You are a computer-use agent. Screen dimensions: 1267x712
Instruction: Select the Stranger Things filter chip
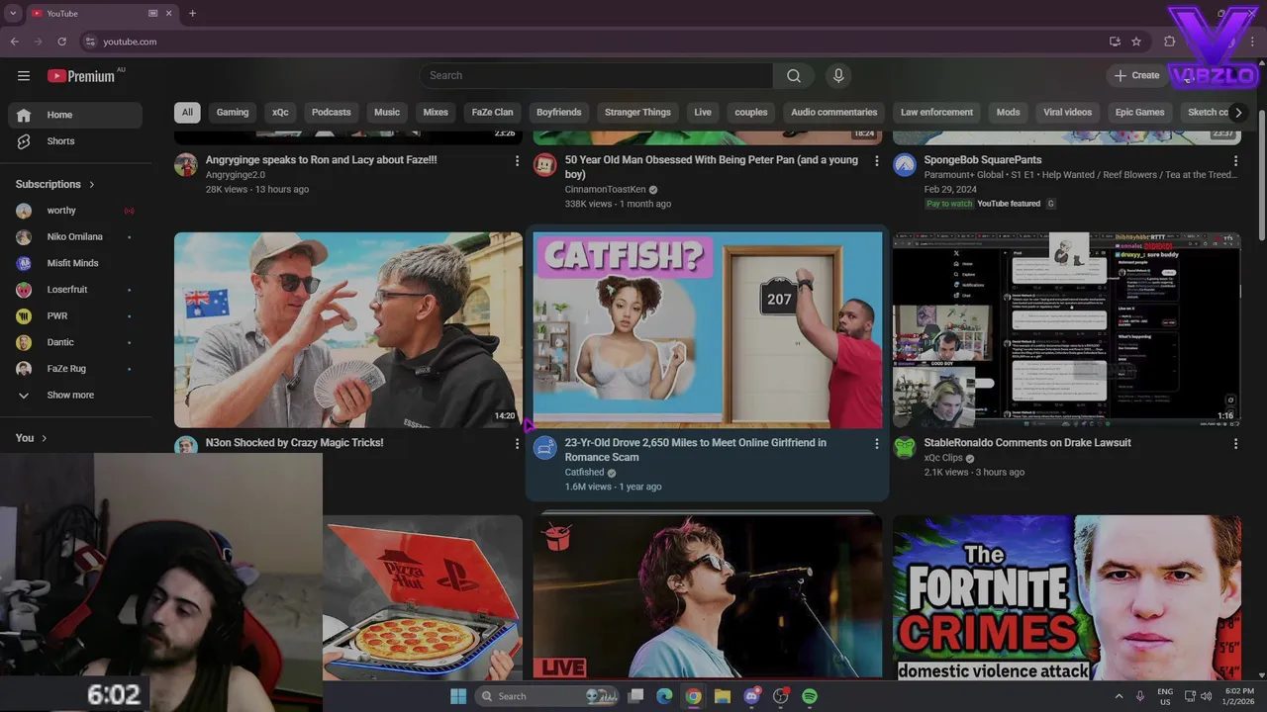point(637,112)
